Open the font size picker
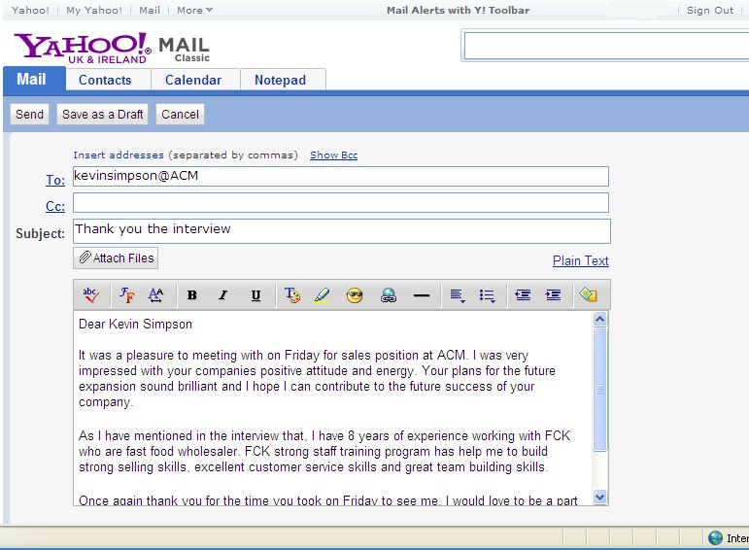749x550 pixels. 155,295
